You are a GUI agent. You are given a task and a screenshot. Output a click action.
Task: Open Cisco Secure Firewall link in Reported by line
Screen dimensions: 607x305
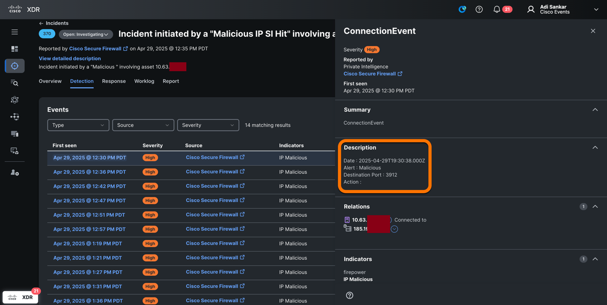pyautogui.click(x=95, y=49)
